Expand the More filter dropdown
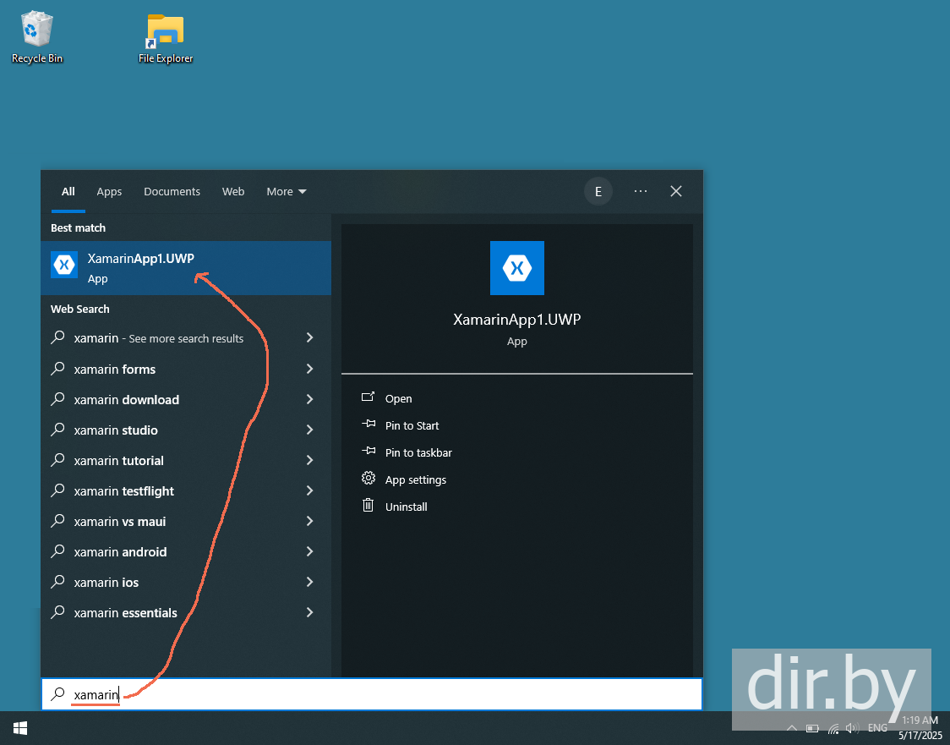The image size is (950, 745). 286,192
